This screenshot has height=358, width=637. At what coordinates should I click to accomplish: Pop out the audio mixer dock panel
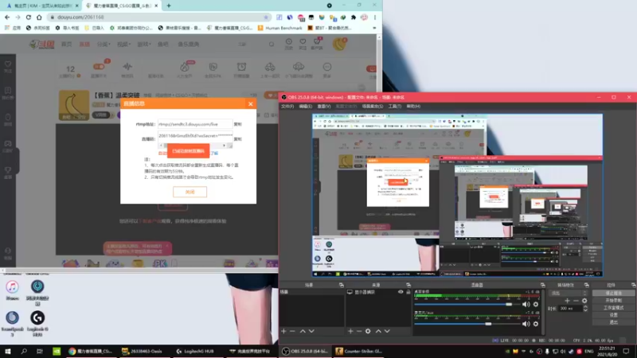click(x=542, y=286)
